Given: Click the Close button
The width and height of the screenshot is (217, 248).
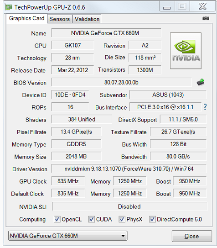Looking at the screenshot, I should (191, 236).
